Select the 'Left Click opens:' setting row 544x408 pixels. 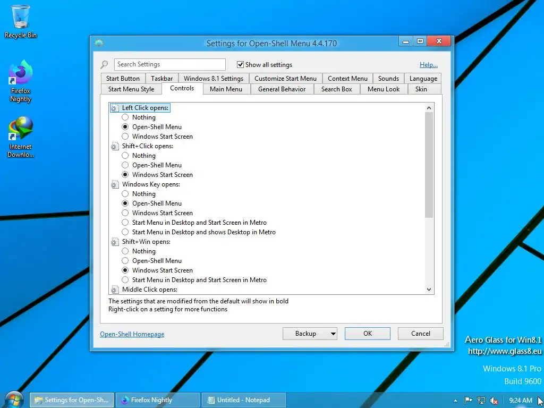140,108
